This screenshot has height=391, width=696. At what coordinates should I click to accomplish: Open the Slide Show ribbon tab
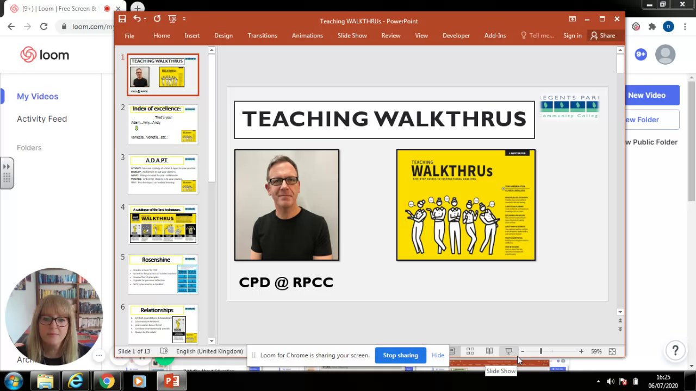click(352, 35)
